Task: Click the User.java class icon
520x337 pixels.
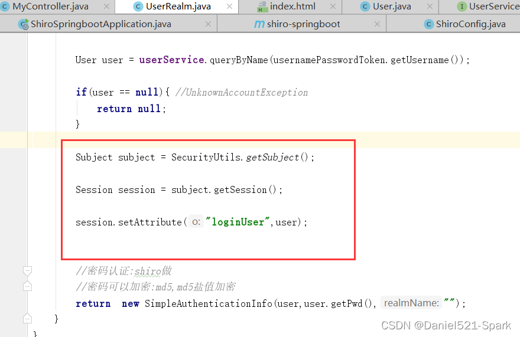Action: [x=365, y=6]
